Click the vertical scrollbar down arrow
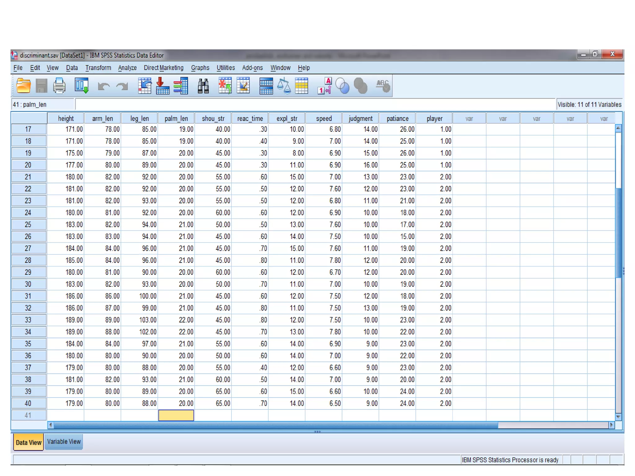Viewport: 635px width, 476px height. coord(618,417)
